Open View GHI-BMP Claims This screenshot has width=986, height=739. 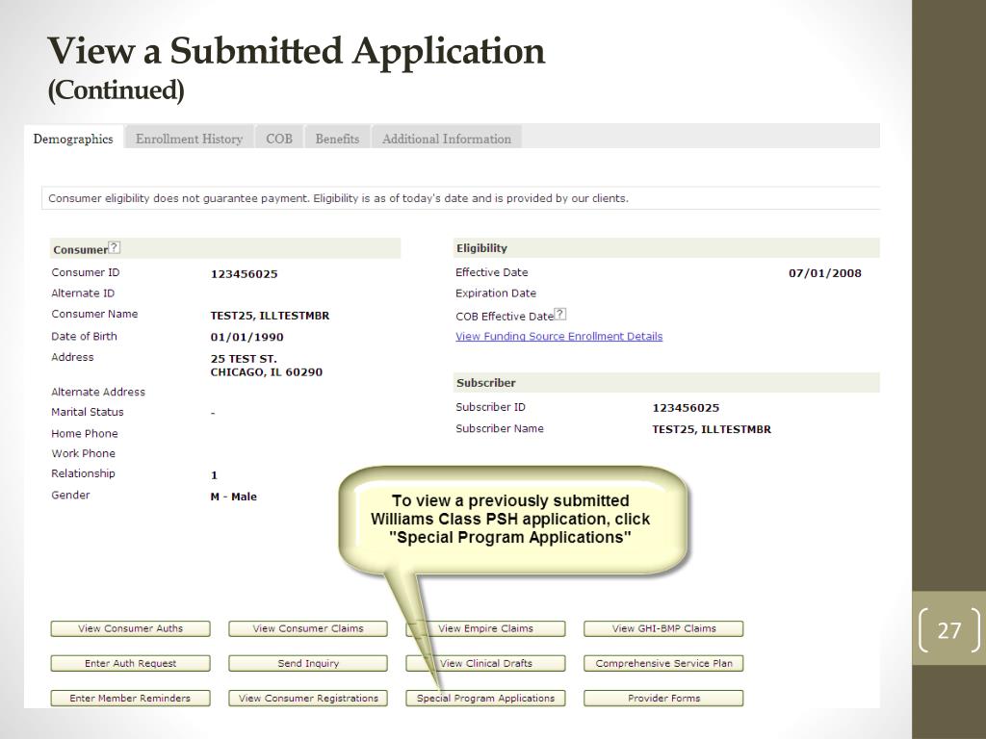click(663, 628)
